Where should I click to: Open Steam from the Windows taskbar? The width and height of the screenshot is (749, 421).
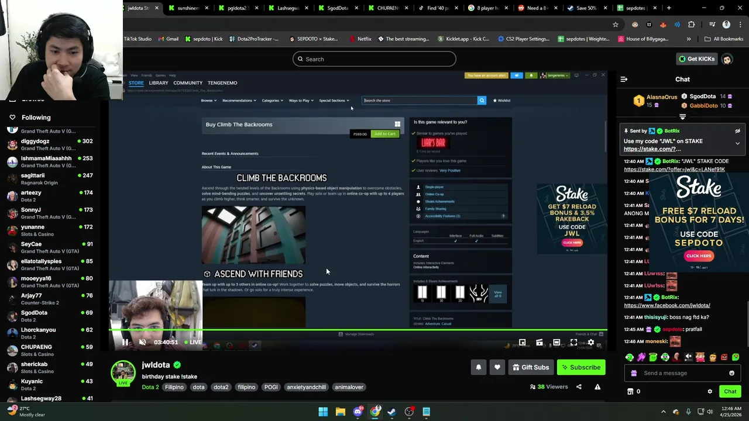[392, 412]
